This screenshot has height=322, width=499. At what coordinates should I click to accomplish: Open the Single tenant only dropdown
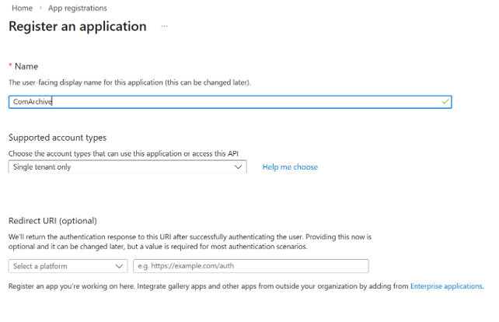[127, 167]
